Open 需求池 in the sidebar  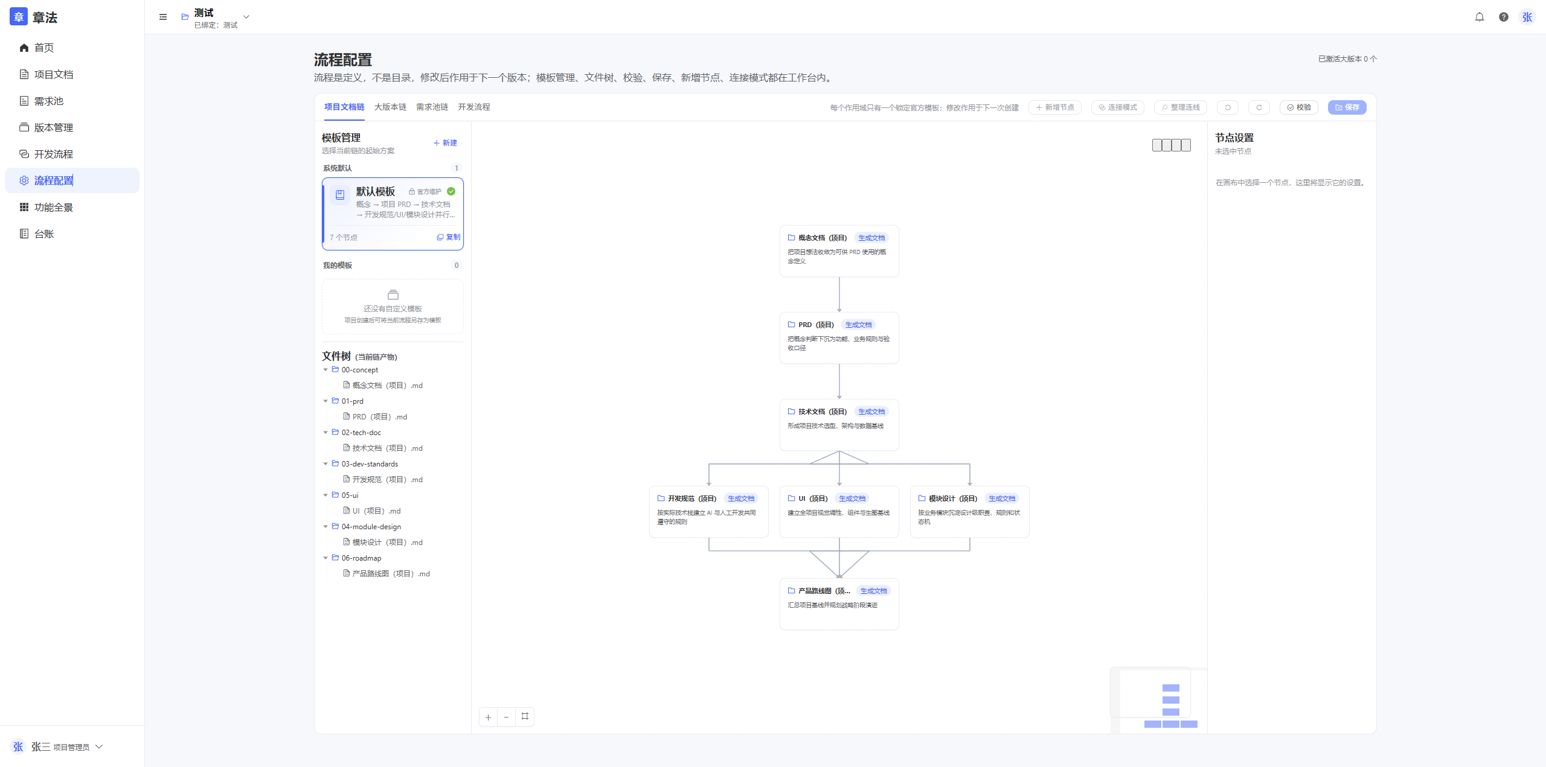pyautogui.click(x=72, y=101)
